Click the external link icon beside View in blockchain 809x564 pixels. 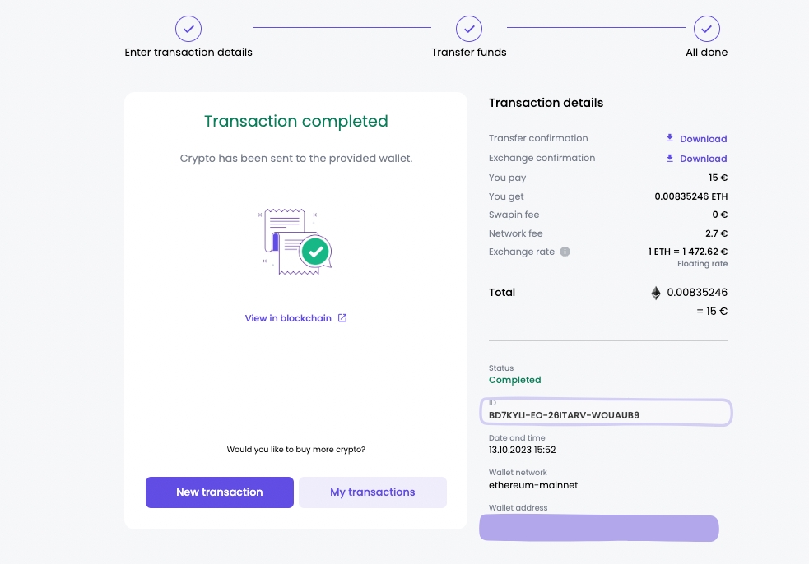[342, 318]
